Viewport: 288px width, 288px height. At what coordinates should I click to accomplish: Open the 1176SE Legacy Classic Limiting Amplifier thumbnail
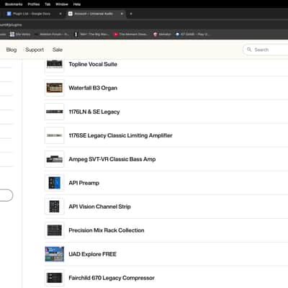click(x=55, y=135)
